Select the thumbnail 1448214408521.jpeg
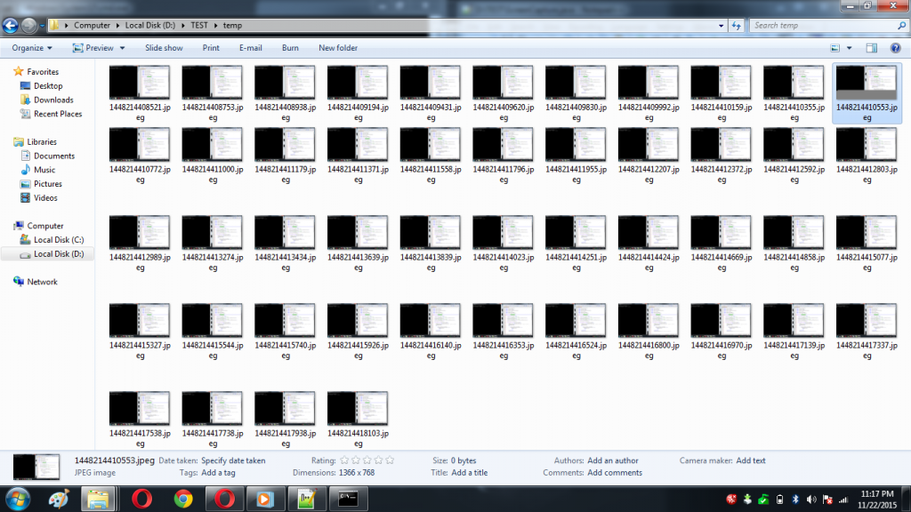This screenshot has height=512, width=911. [139, 80]
